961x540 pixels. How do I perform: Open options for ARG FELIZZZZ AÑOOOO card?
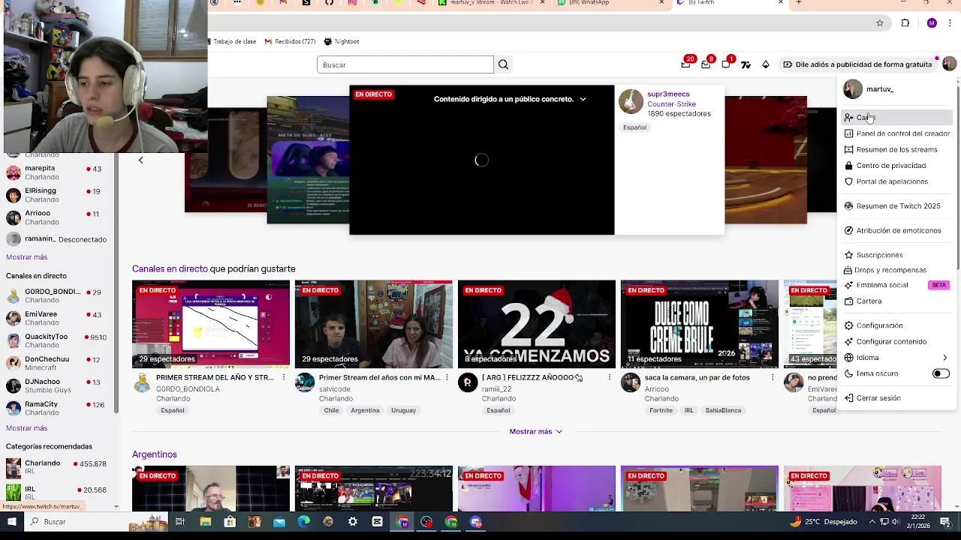coord(610,377)
